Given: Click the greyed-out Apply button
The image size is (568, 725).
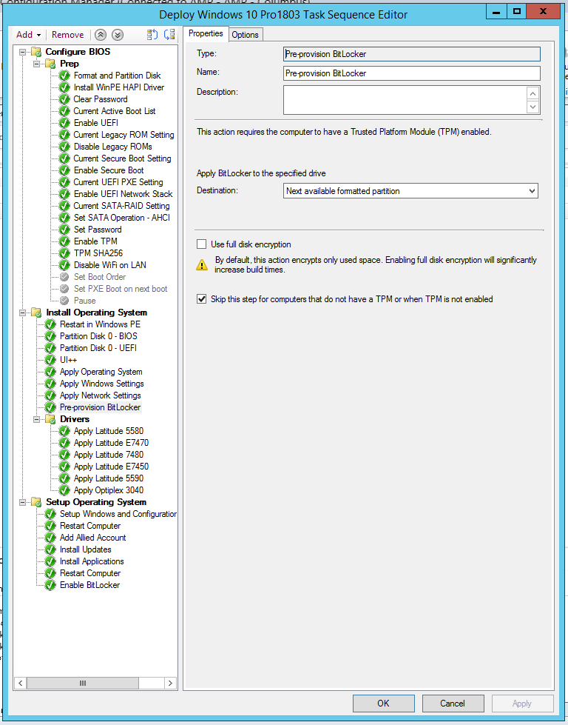Looking at the screenshot, I should point(522,704).
